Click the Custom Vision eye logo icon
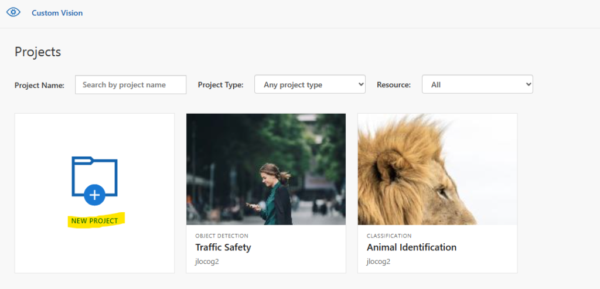 13,12
